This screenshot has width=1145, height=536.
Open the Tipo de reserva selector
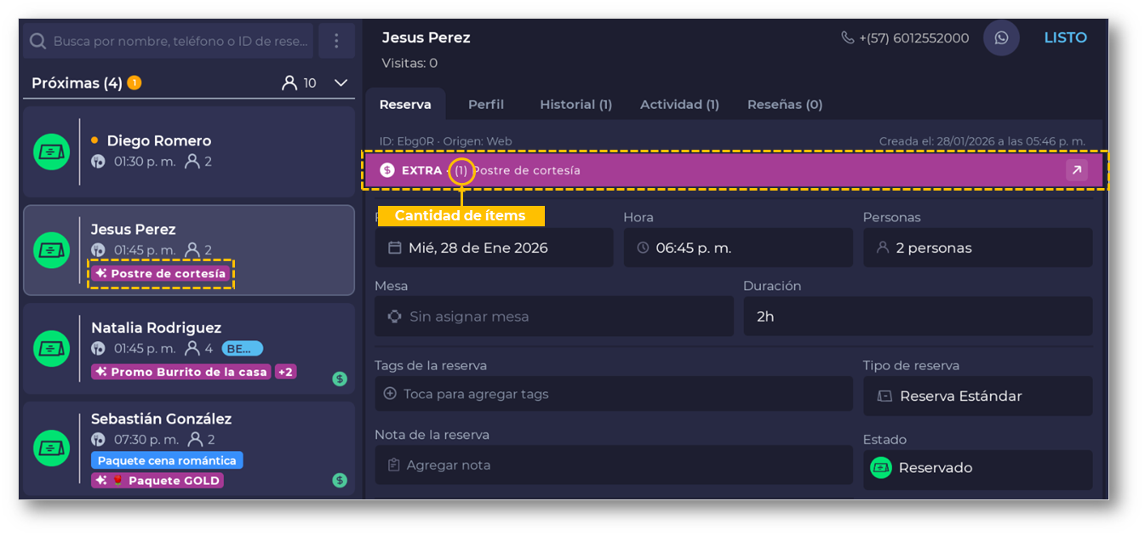pyautogui.click(x=976, y=396)
